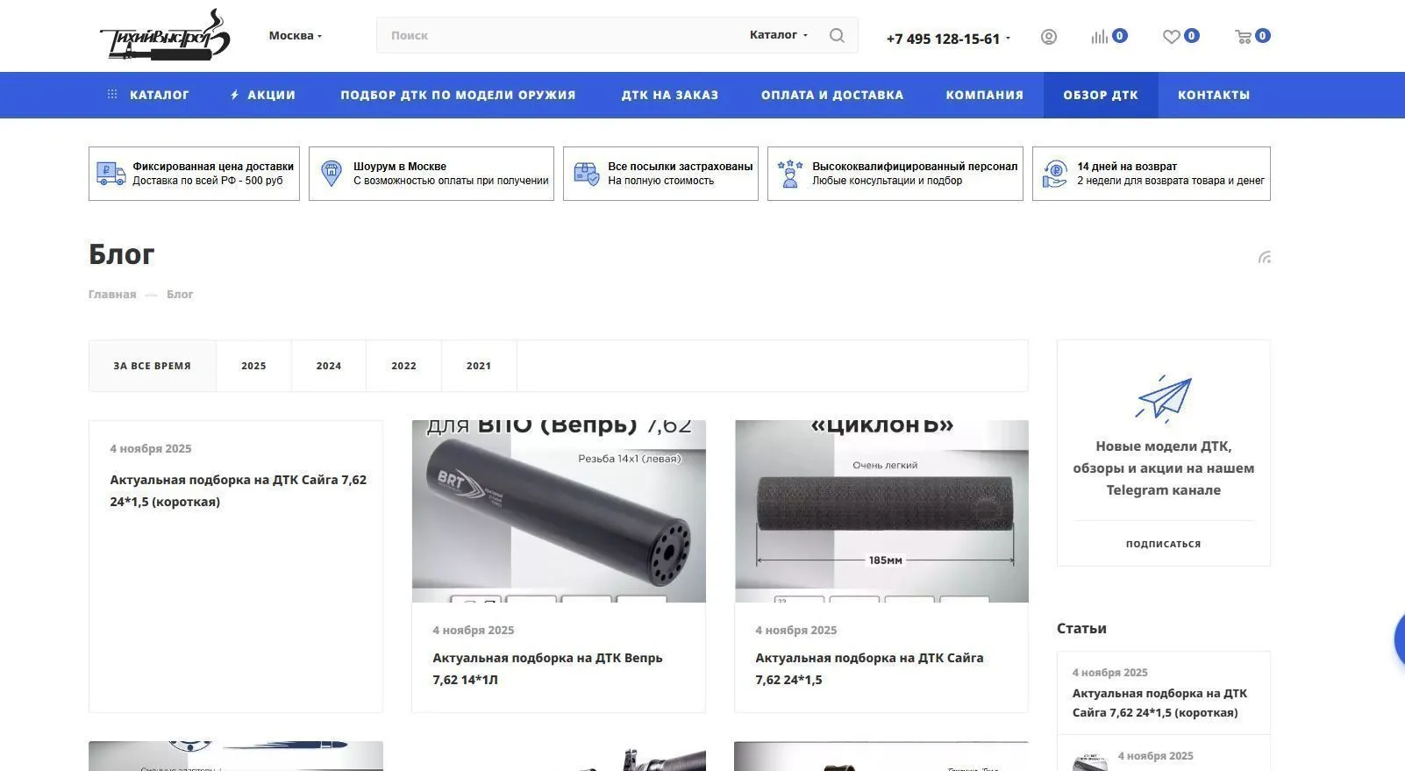The height and width of the screenshot is (771, 1405).
Task: Open the user account icon
Action: pyautogui.click(x=1048, y=37)
